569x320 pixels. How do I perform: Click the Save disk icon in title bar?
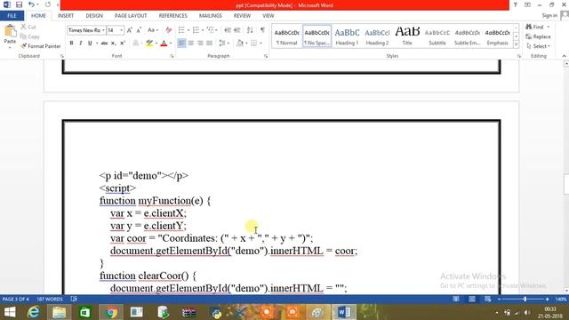19,4
